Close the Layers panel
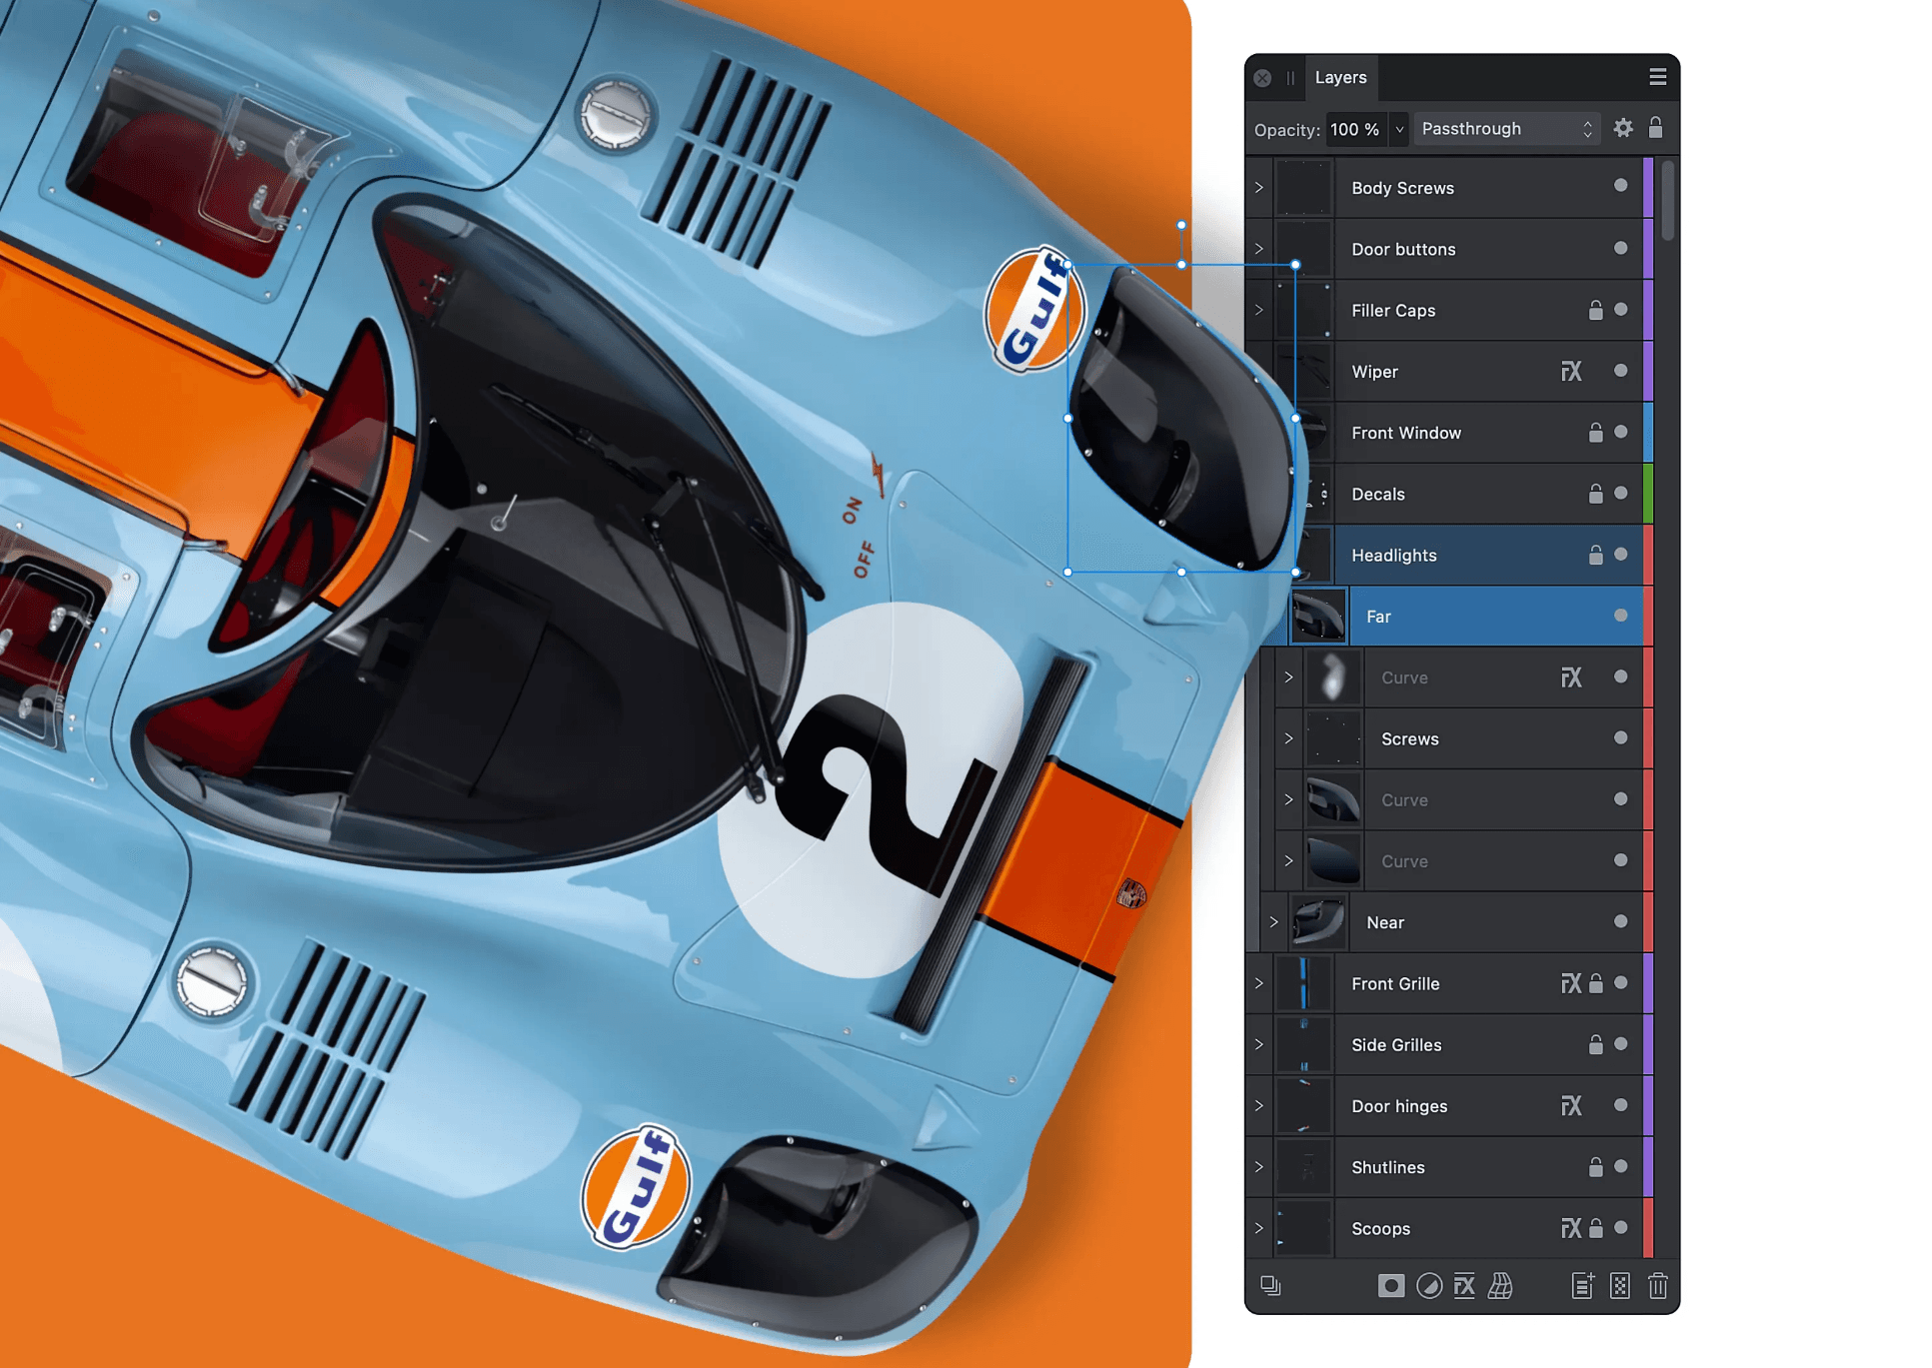Viewport: 1932px width, 1368px height. (x=1262, y=78)
